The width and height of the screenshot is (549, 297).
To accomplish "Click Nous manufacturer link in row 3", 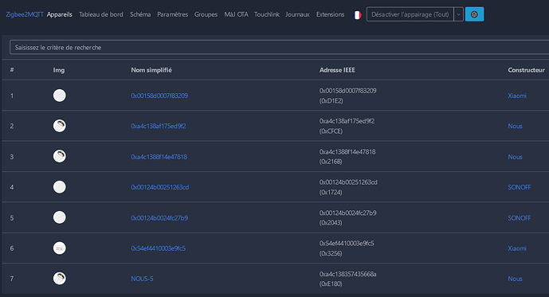I will pos(515,157).
